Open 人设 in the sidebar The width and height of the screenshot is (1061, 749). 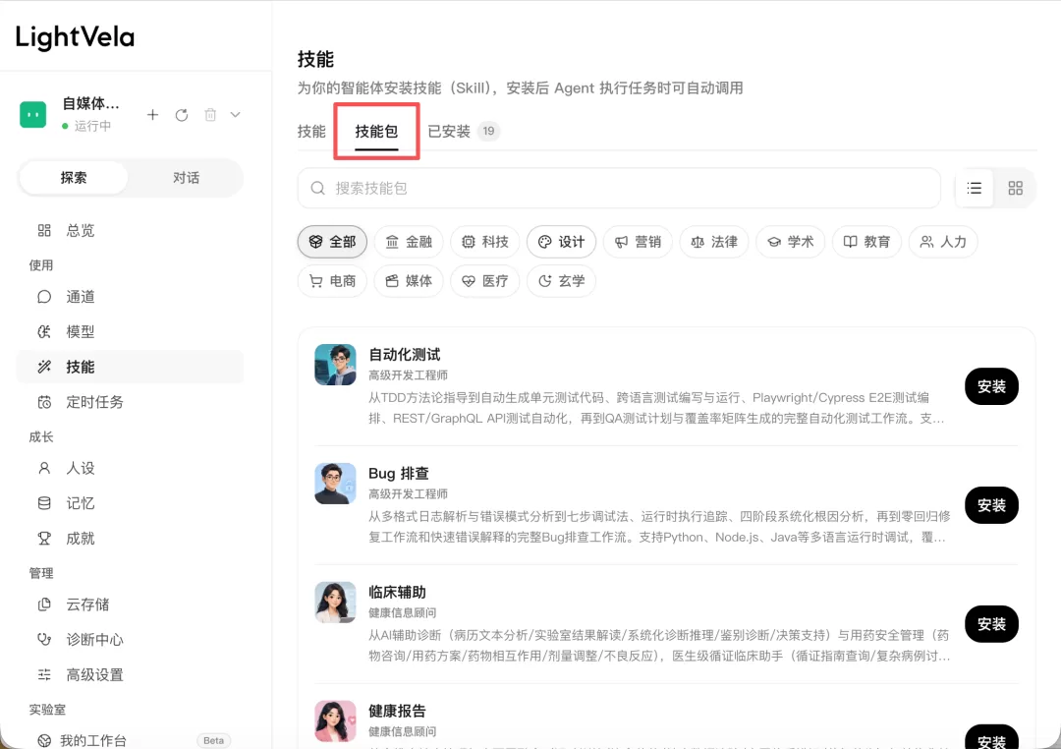(130, 468)
